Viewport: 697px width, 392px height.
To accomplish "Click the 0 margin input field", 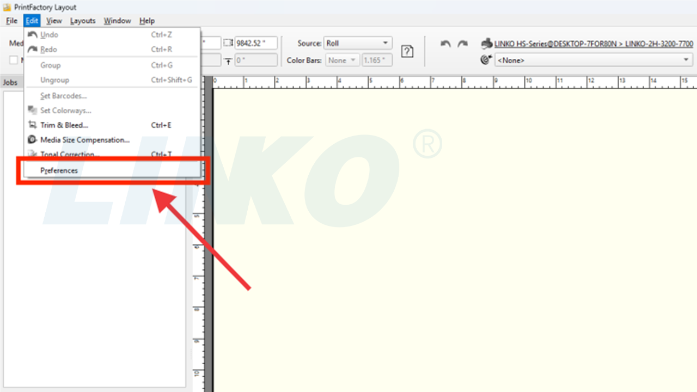I will [x=256, y=60].
